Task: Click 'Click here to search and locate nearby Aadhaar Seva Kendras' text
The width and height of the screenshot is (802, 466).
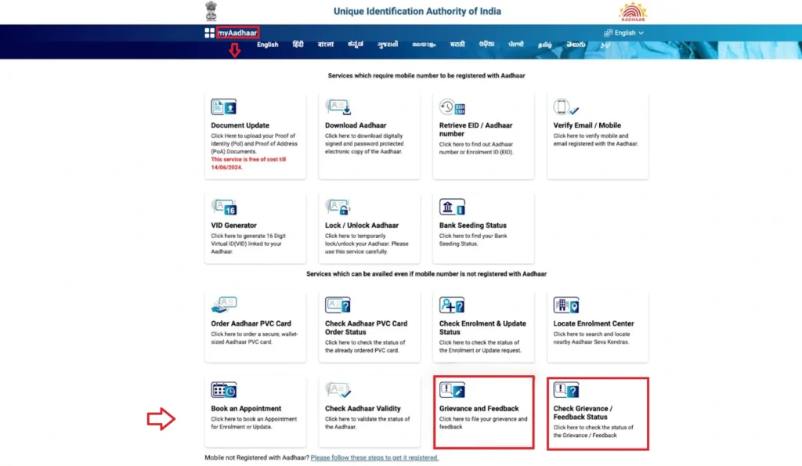Action: click(591, 338)
